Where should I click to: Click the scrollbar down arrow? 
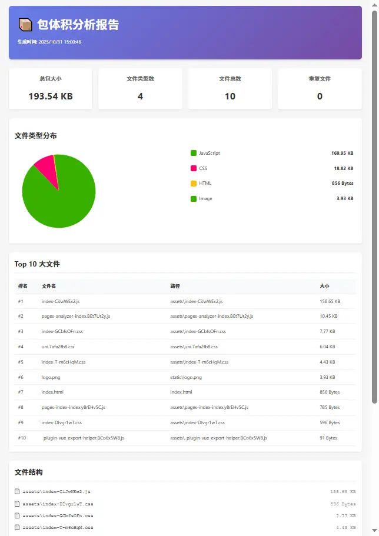click(x=374, y=531)
